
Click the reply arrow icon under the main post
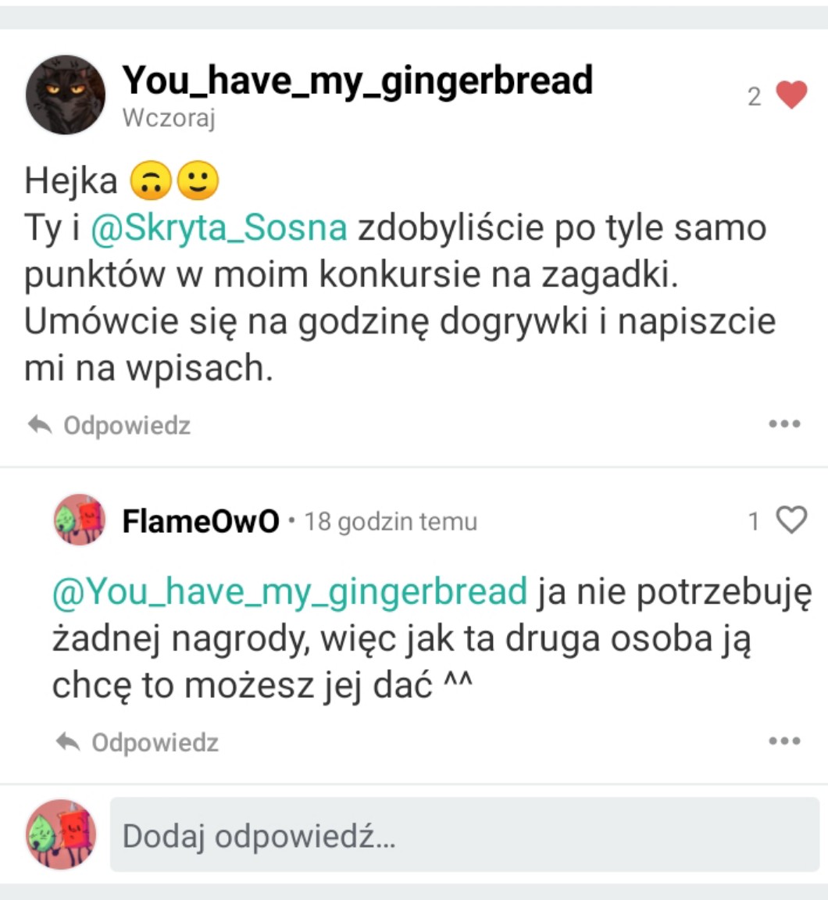[40, 425]
